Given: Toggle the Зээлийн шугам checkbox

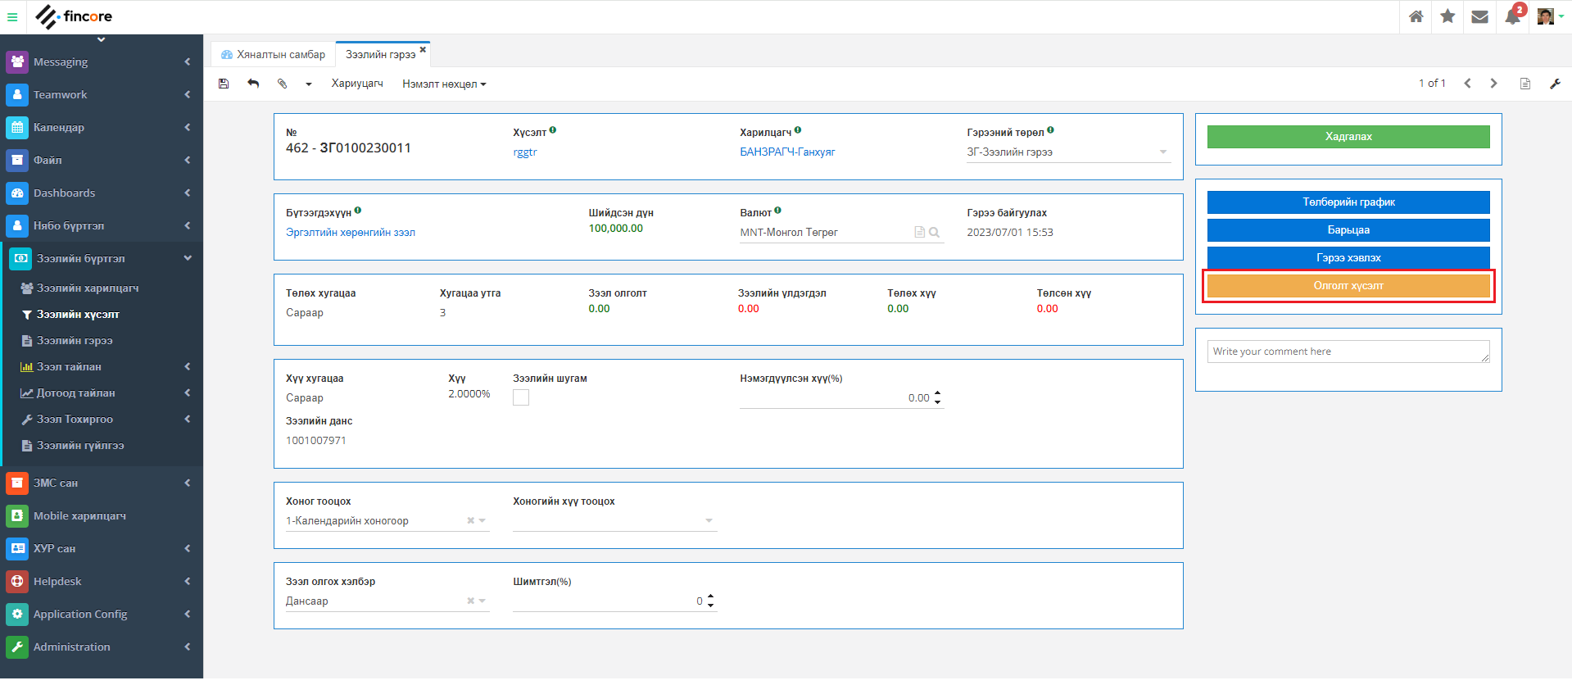Looking at the screenshot, I should coord(521,397).
